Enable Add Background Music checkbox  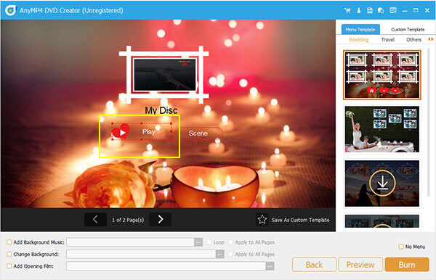coord(9,242)
